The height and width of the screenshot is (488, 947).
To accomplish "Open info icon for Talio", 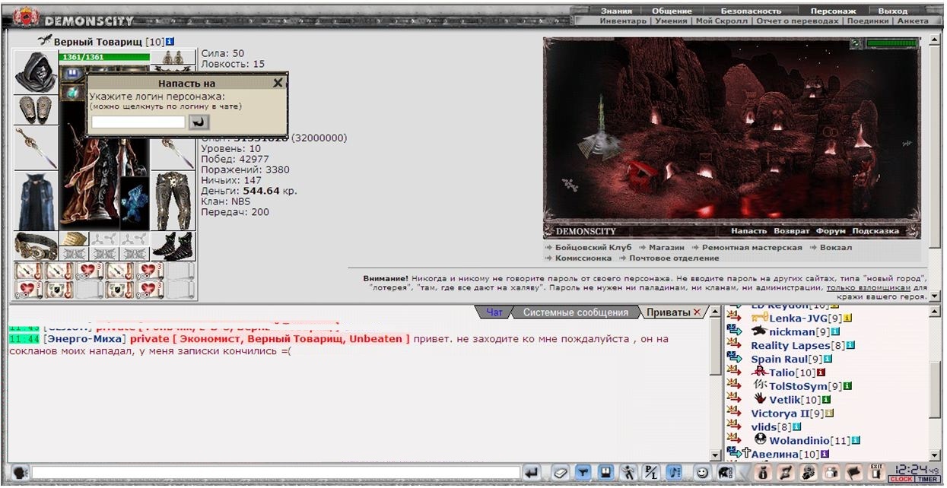I will click(x=821, y=372).
